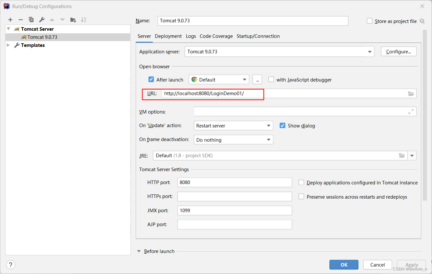Open the help question mark button
Image resolution: width=432 pixels, height=274 pixels.
tap(11, 265)
